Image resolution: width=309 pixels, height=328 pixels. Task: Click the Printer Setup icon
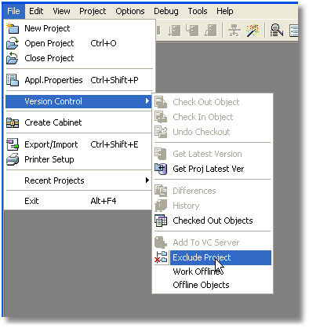(13, 159)
